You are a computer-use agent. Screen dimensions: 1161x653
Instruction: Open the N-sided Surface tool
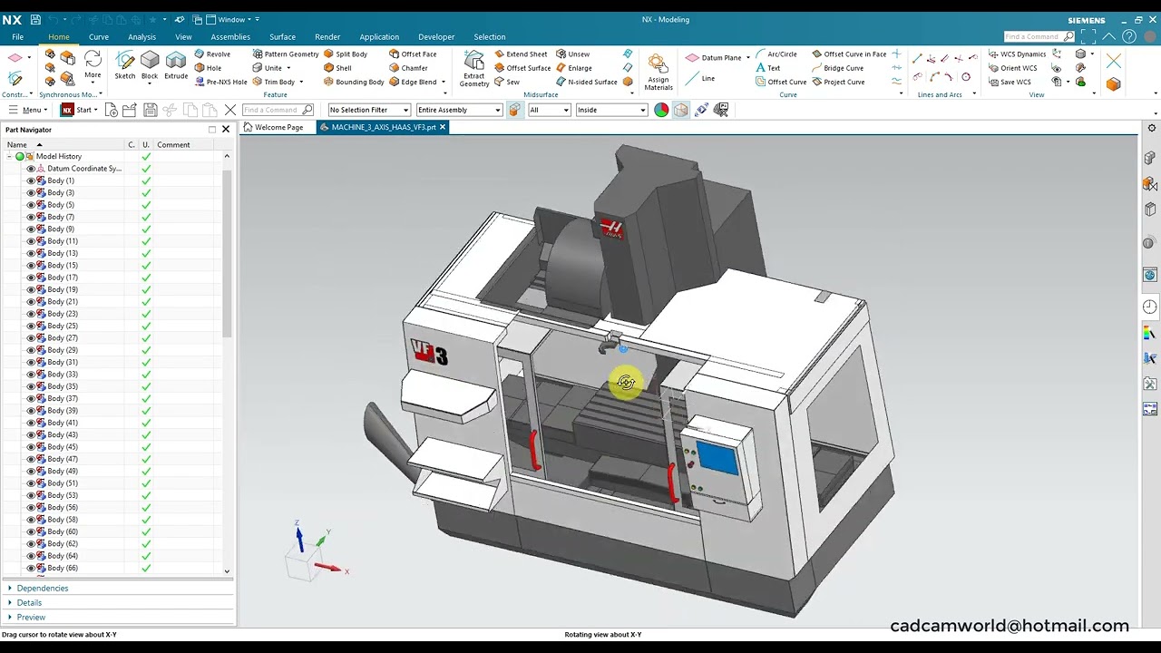tap(586, 82)
